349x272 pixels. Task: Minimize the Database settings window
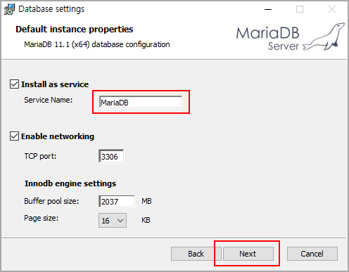(268, 9)
